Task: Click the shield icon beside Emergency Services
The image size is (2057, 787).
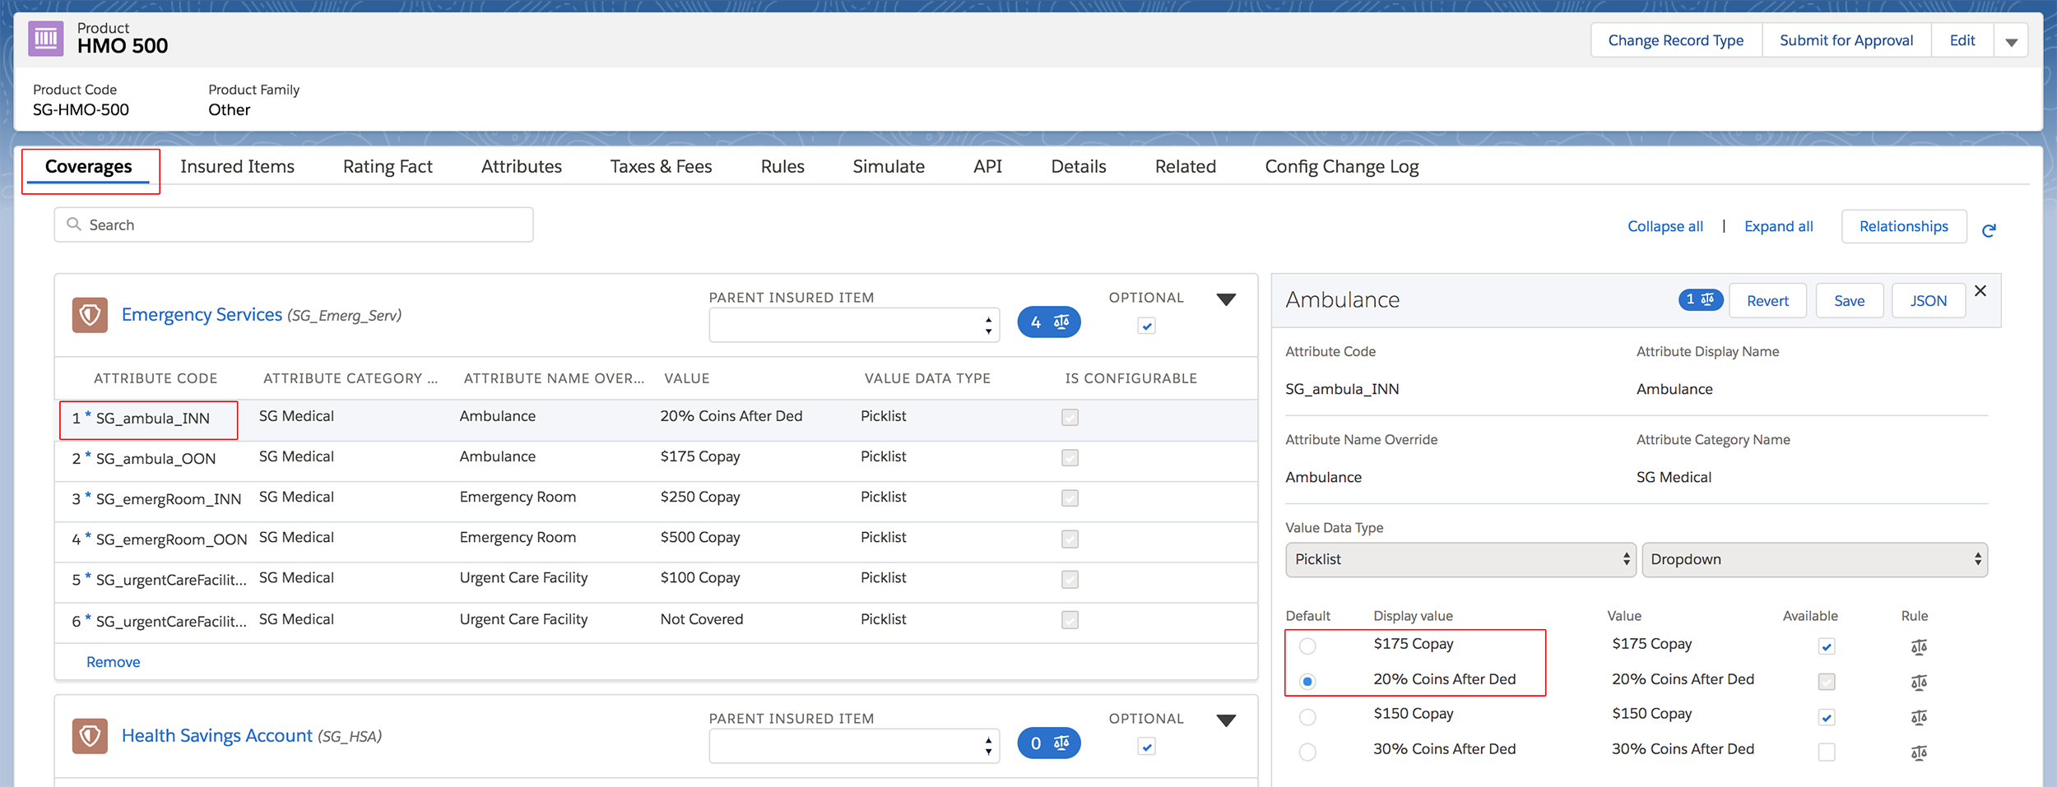Action: pyautogui.click(x=91, y=314)
